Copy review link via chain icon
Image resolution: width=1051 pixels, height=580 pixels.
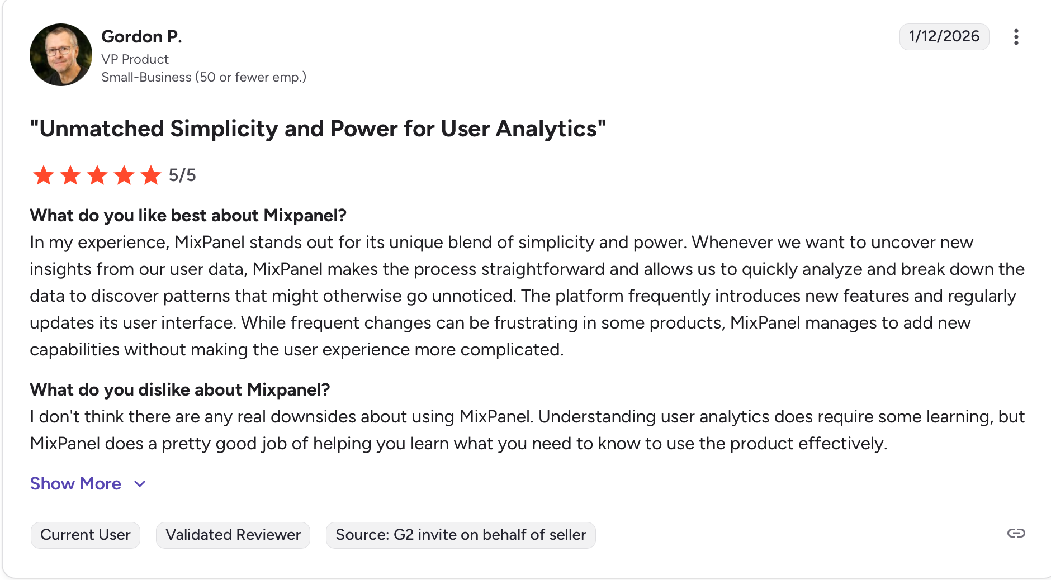click(x=1016, y=533)
